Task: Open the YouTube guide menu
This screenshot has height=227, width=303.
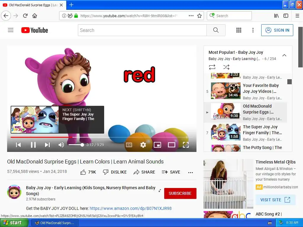Action: click(x=11, y=30)
